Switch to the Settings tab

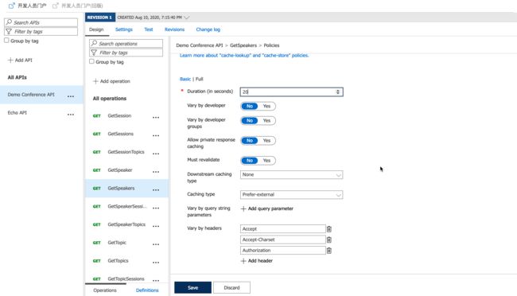point(124,29)
